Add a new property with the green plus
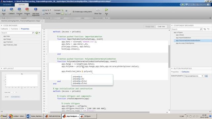Screen dimensions: 212x119 pyautogui.click(x=37, y=33)
